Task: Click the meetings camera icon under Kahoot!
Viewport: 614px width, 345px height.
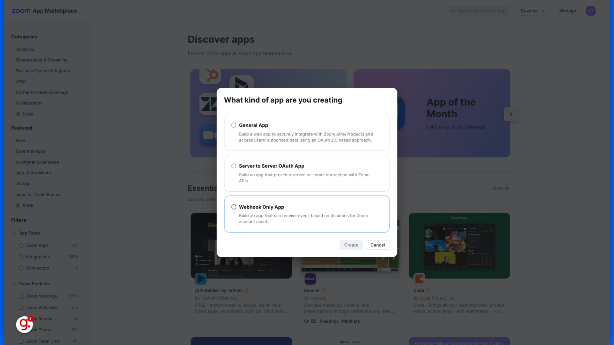Action: click(306, 321)
